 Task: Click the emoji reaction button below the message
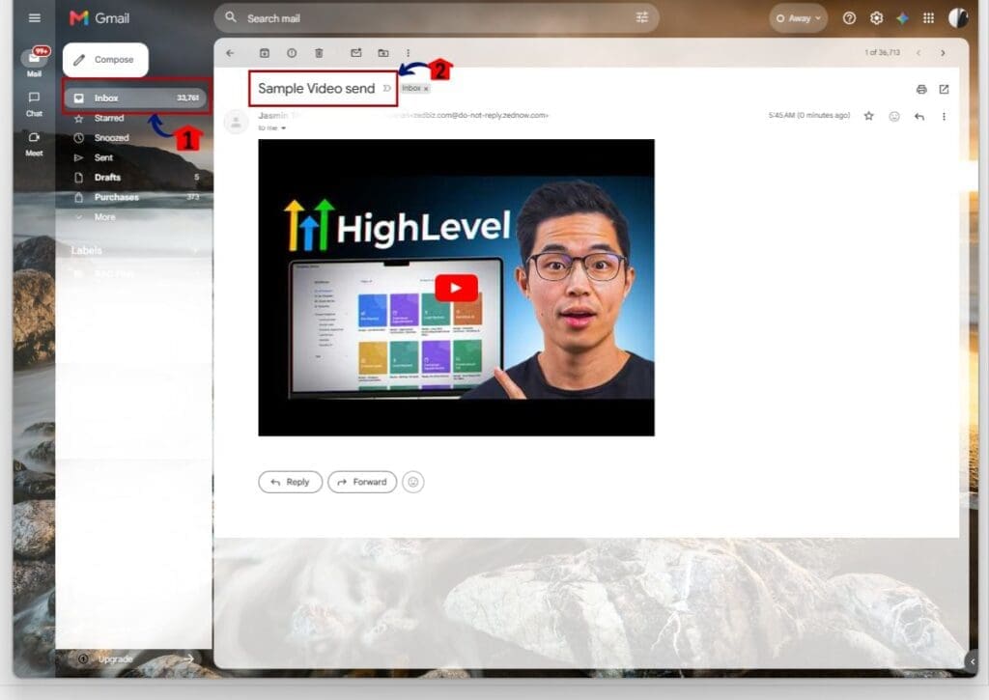pyautogui.click(x=413, y=483)
